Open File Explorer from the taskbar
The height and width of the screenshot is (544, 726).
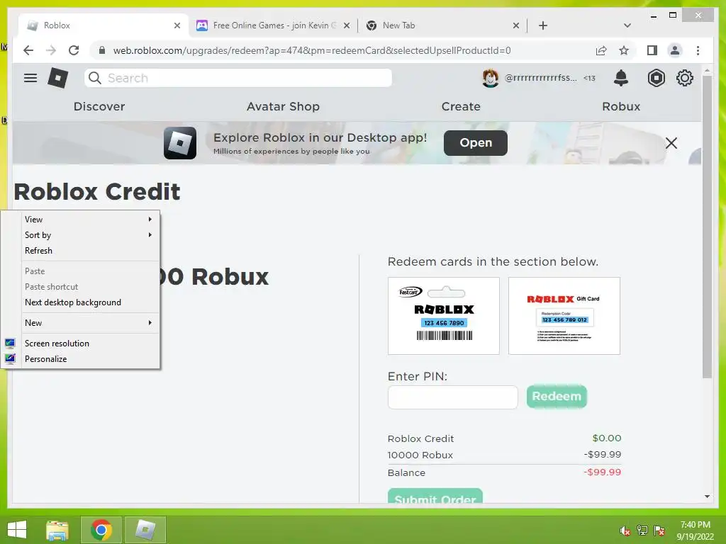[x=57, y=530]
